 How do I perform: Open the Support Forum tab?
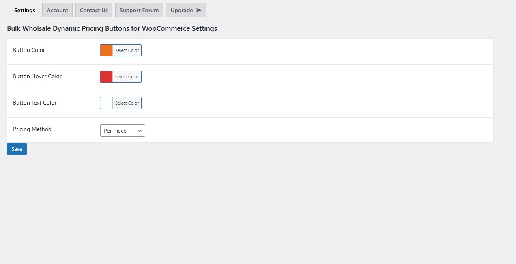tap(139, 10)
